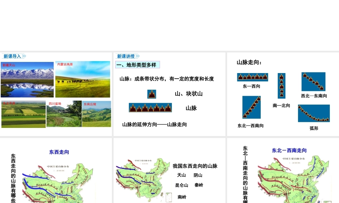Click the red 内蒙古高原 photo label
The height and width of the screenshot is (203, 339).
[65, 64]
